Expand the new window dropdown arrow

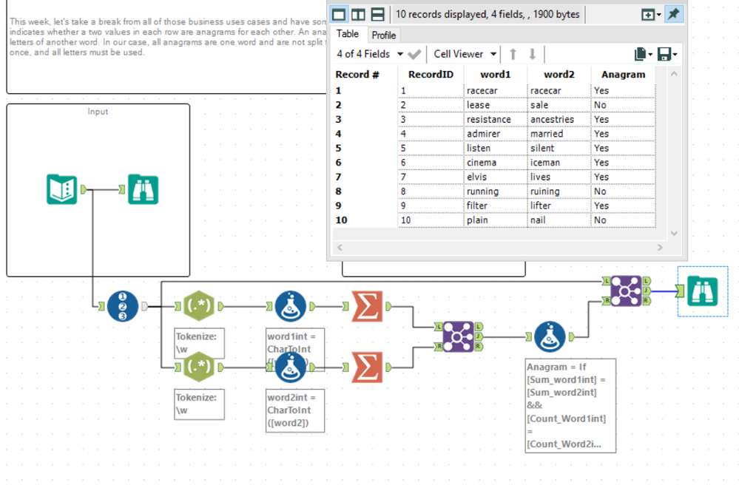click(x=659, y=15)
